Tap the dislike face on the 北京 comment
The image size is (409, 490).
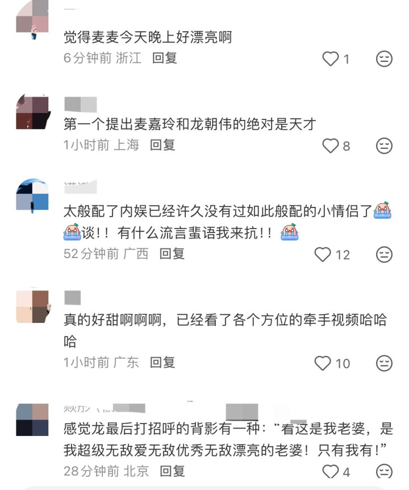pos(384,472)
